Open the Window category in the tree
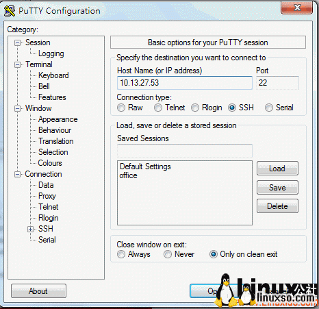The width and height of the screenshot is (319, 309). tap(38, 108)
